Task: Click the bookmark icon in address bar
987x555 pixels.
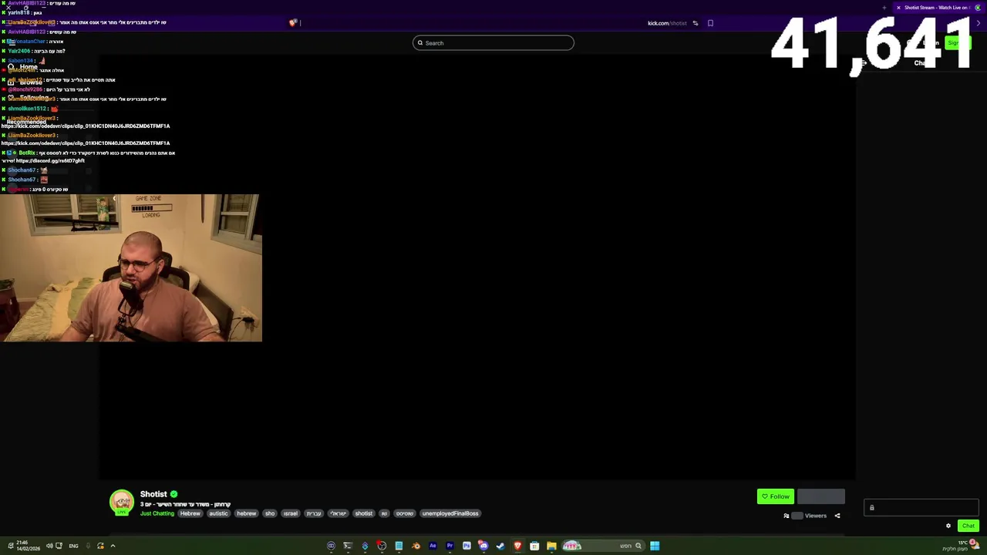Action: 710,23
